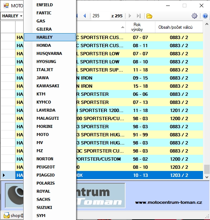Close the MOTO window
This screenshot has height=220, width=210.
click(202, 6)
